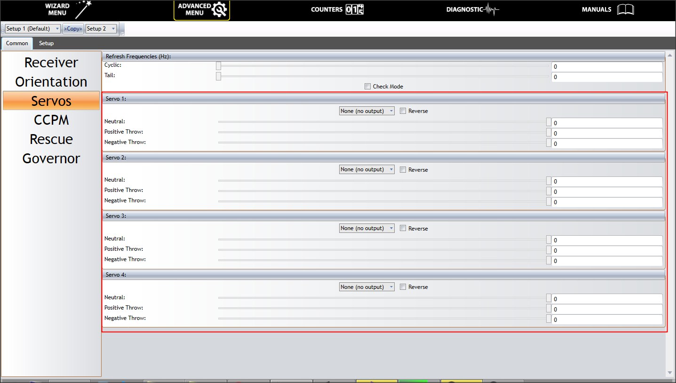The width and height of the screenshot is (676, 383).
Task: Click the >Copy> button
Action: coord(73,29)
